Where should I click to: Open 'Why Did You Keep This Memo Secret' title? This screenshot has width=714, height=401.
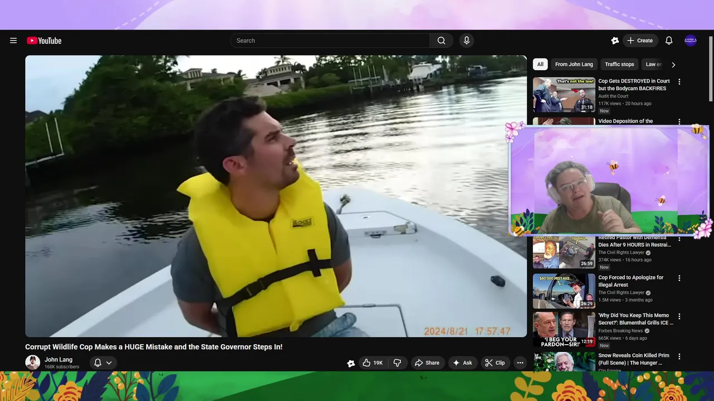636,319
